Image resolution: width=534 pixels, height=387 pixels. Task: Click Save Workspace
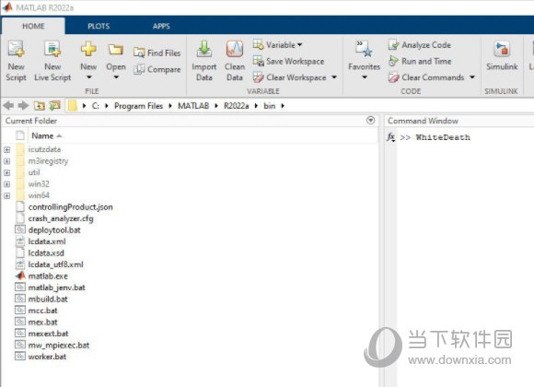pyautogui.click(x=289, y=61)
